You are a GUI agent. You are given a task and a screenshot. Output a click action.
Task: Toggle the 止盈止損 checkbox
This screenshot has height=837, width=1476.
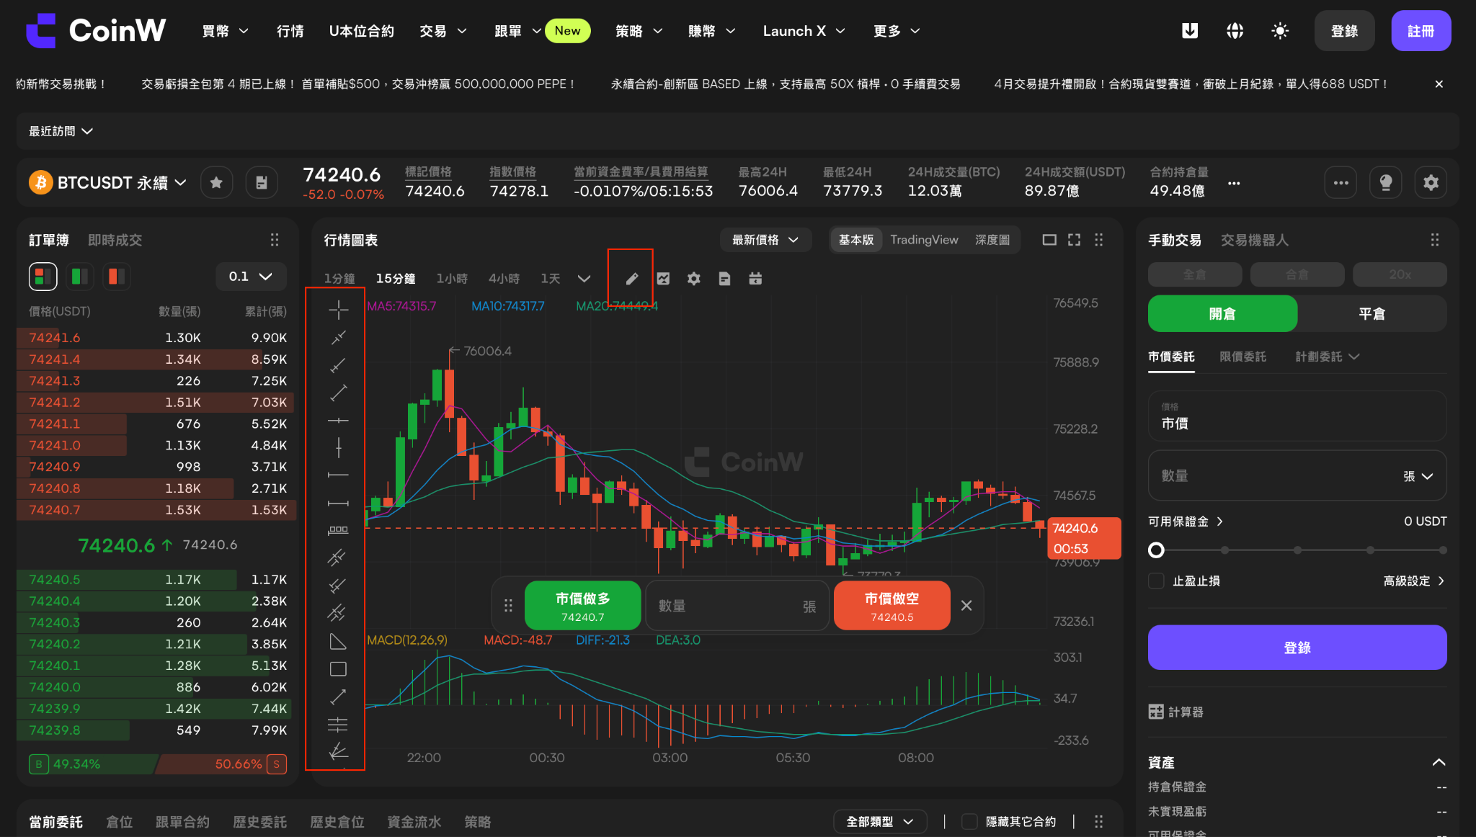tap(1156, 581)
